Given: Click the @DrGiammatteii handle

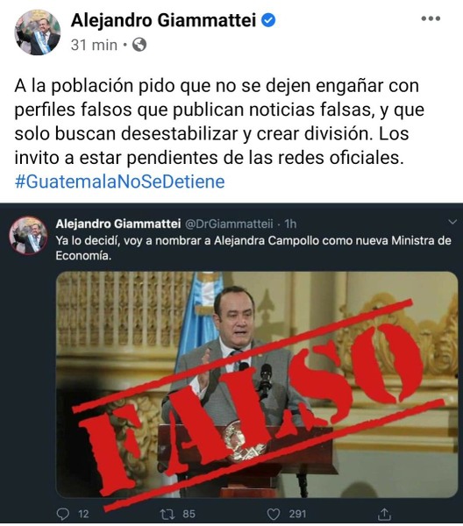Looking at the screenshot, I should (x=229, y=224).
